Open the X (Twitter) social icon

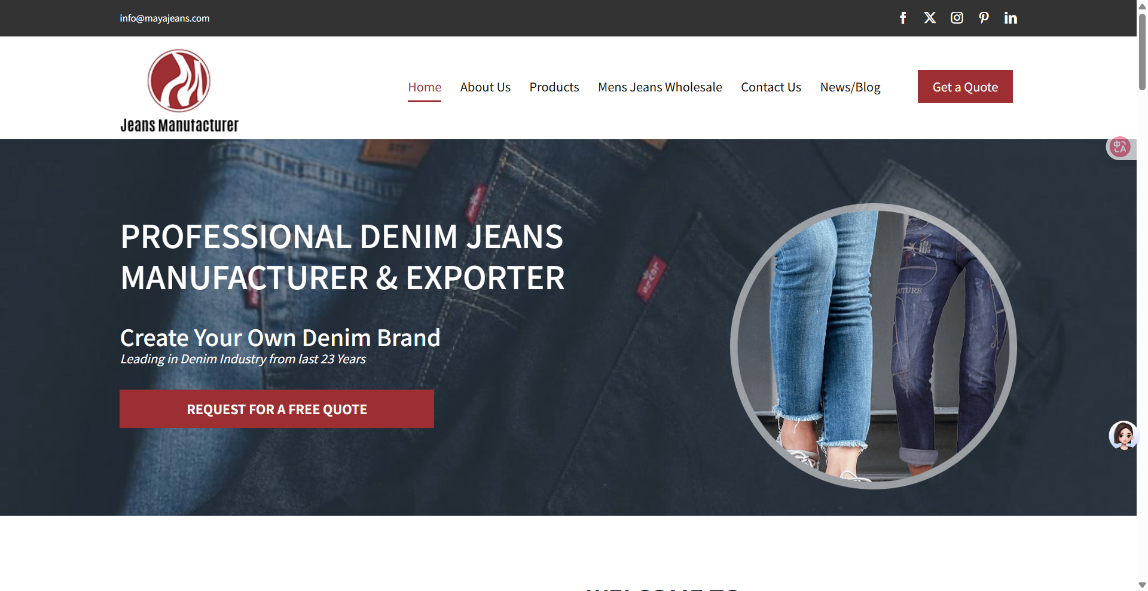pyautogui.click(x=930, y=18)
